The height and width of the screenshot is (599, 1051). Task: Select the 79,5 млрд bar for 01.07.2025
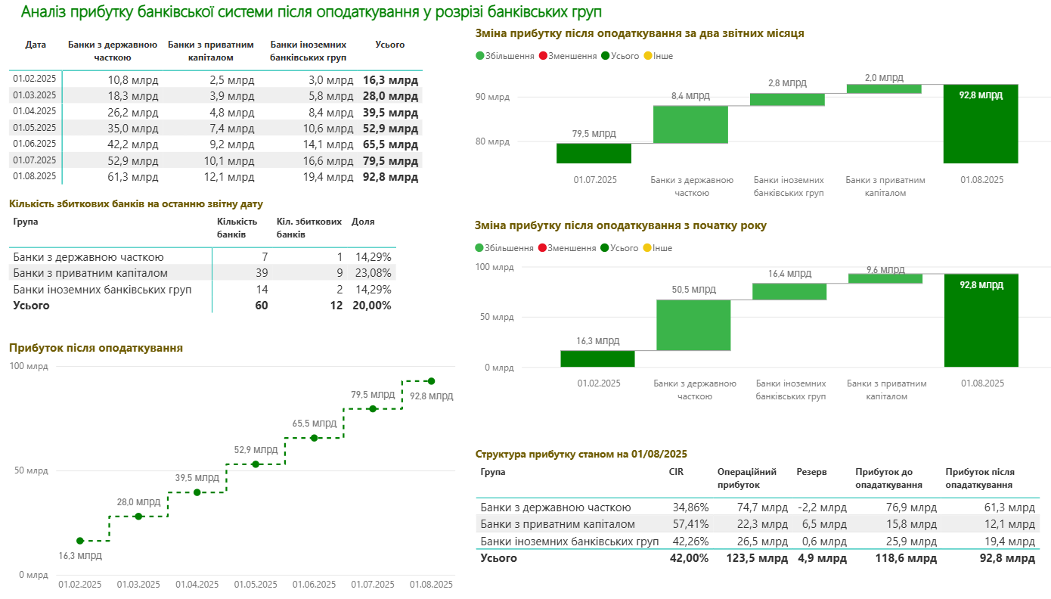594,153
